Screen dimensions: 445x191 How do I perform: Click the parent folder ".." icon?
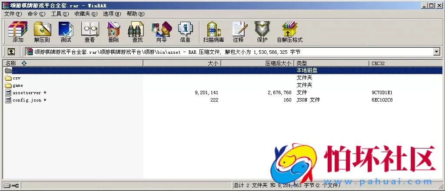(8, 71)
